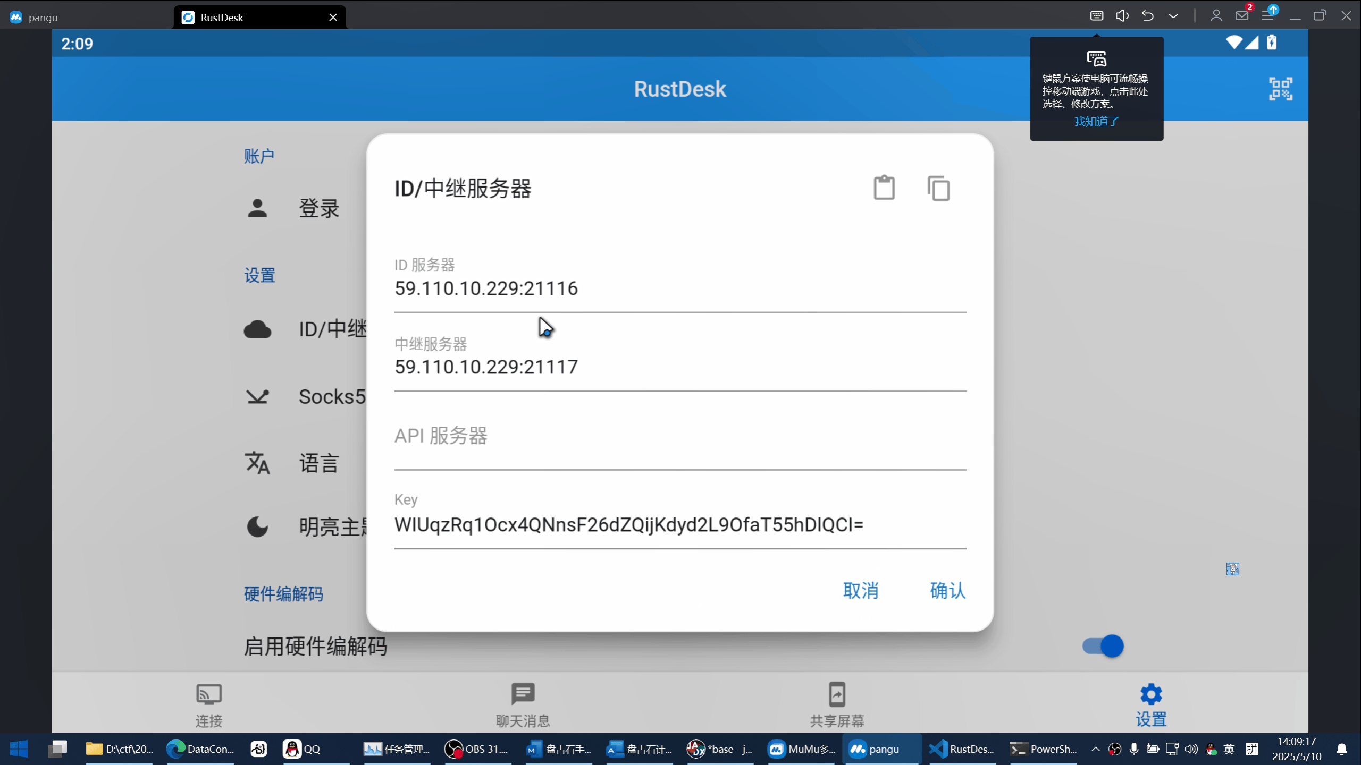
Task: Open the QR code scanner icon
Action: click(x=1280, y=89)
